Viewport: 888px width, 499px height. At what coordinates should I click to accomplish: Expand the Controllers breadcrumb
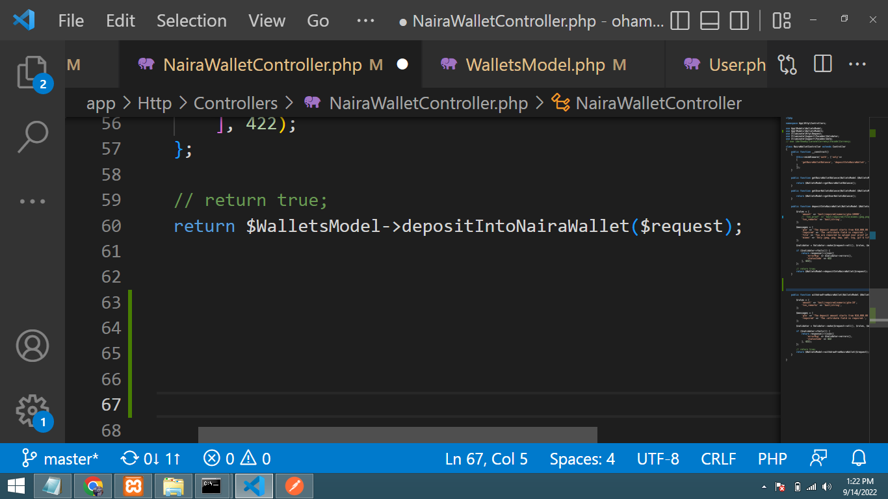pos(236,103)
